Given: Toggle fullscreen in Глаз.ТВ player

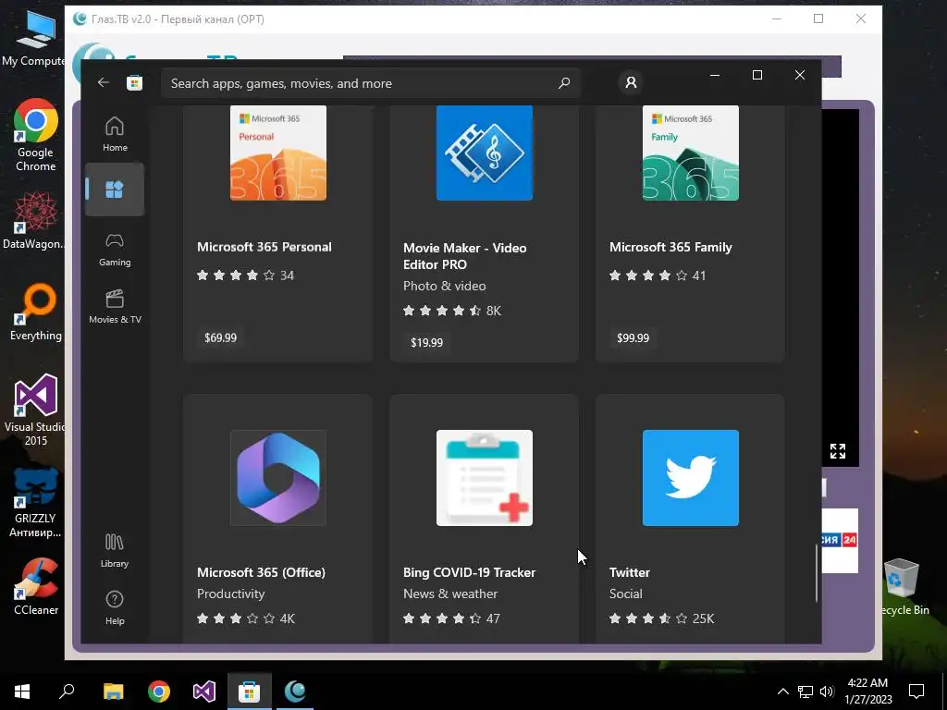Looking at the screenshot, I should [x=838, y=451].
